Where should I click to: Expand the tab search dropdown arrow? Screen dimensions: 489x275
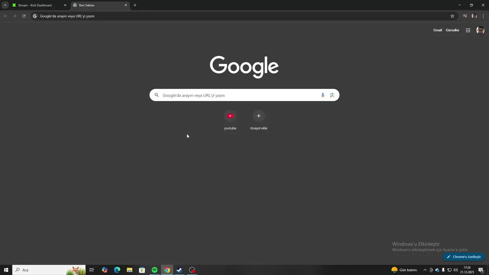pos(5,5)
